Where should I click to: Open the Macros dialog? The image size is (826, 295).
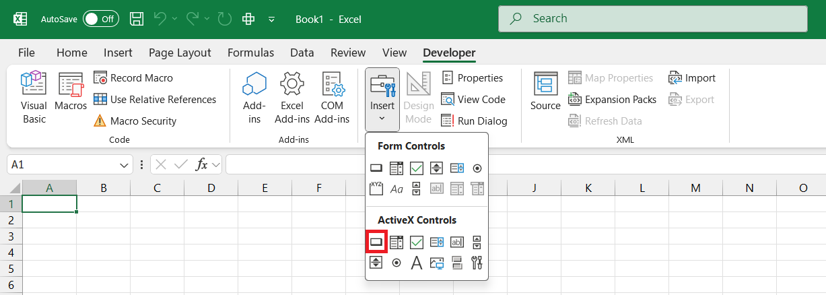71,92
